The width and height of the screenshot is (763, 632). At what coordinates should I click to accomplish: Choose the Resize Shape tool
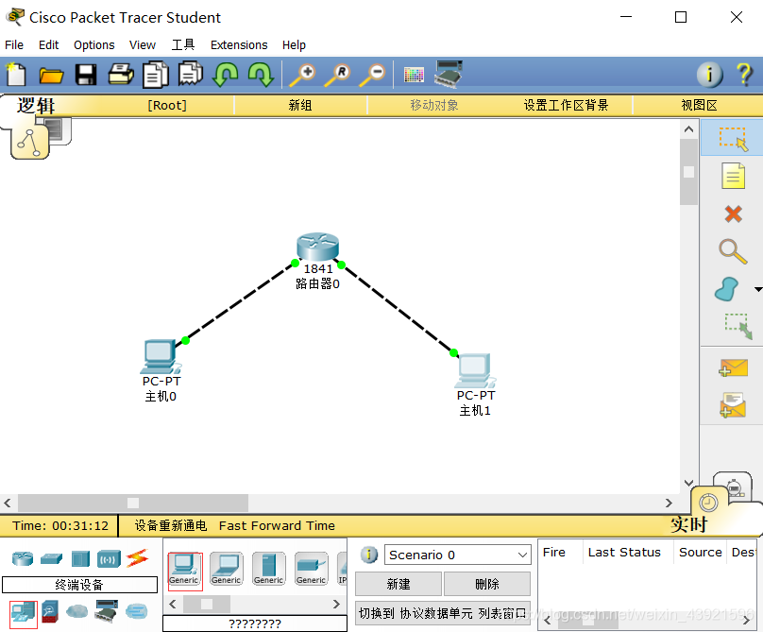coord(738,326)
